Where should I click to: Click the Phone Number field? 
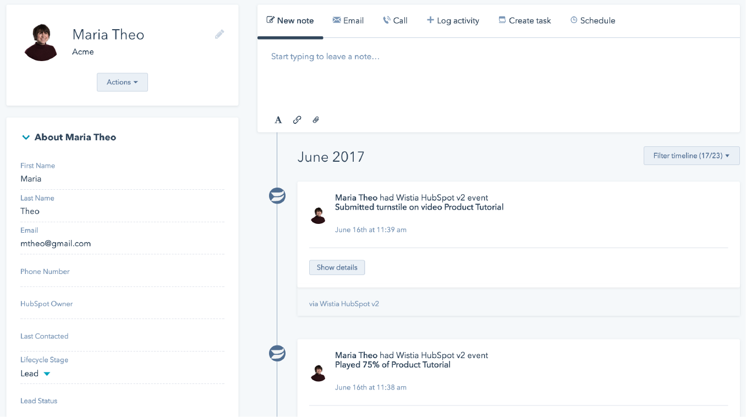pos(122,279)
